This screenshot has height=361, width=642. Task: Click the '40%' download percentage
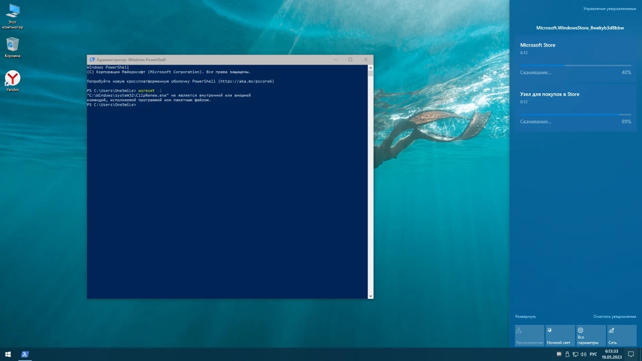[x=626, y=73]
